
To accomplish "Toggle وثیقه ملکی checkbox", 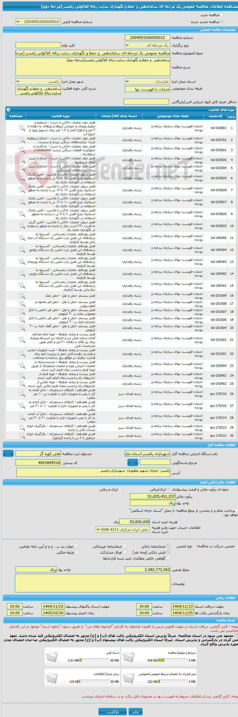I will 76,552.
